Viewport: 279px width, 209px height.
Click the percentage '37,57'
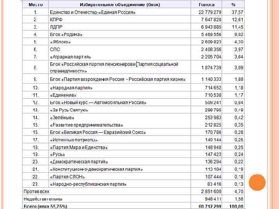(238, 12)
